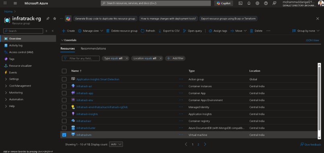Pin infratrack-rg to dashboard
The image size is (324, 153).
(48, 19)
